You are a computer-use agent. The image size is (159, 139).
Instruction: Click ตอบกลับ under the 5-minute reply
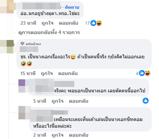[79, 101]
